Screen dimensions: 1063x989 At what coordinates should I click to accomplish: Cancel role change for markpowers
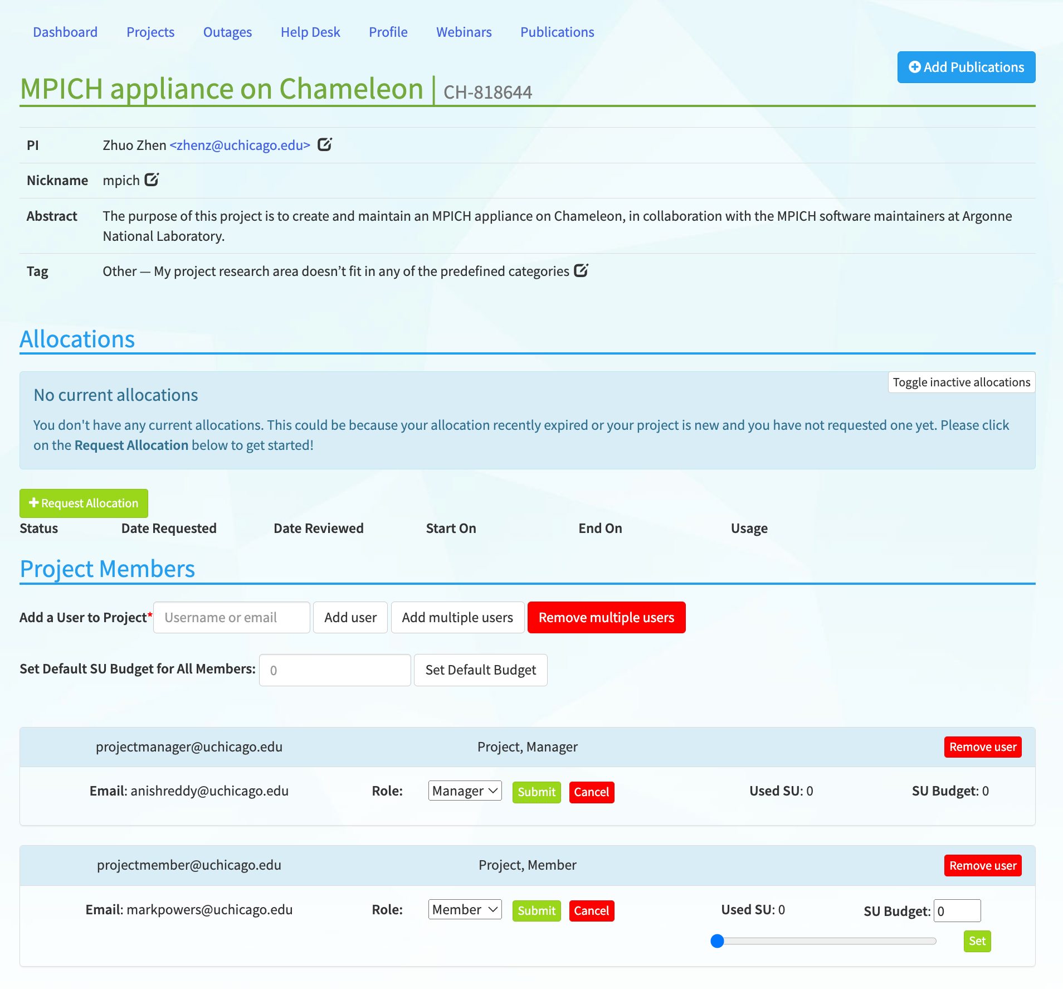[x=592, y=911]
